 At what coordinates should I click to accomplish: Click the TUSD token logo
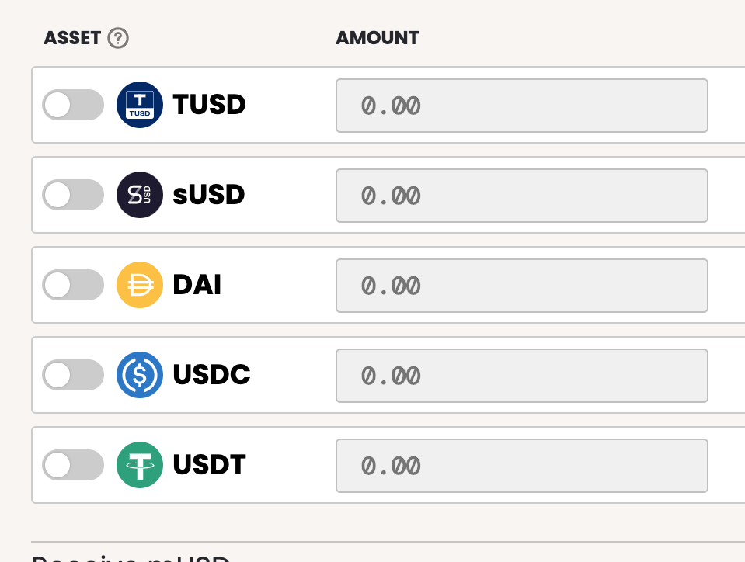click(140, 105)
